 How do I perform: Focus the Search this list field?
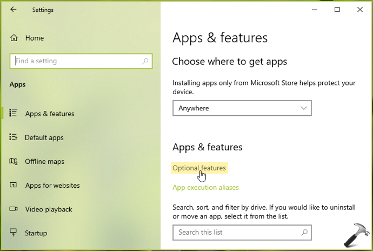[x=242, y=233]
